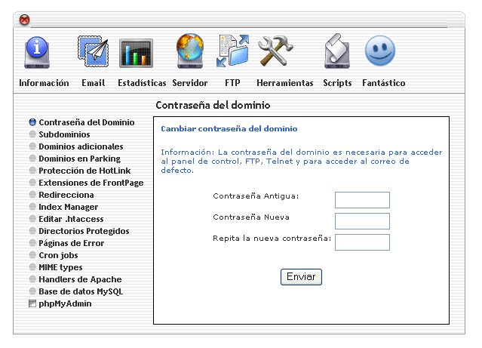Screen dimensions: 482x348
Task: Select the Dominios adicionales bullet
Action: tap(32, 146)
